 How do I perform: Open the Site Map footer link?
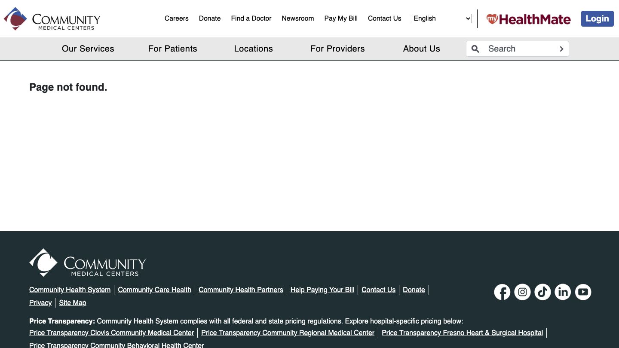(73, 302)
